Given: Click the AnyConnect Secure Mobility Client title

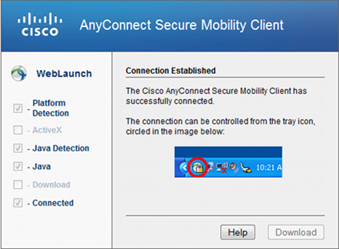Looking at the screenshot, I should pos(181,25).
